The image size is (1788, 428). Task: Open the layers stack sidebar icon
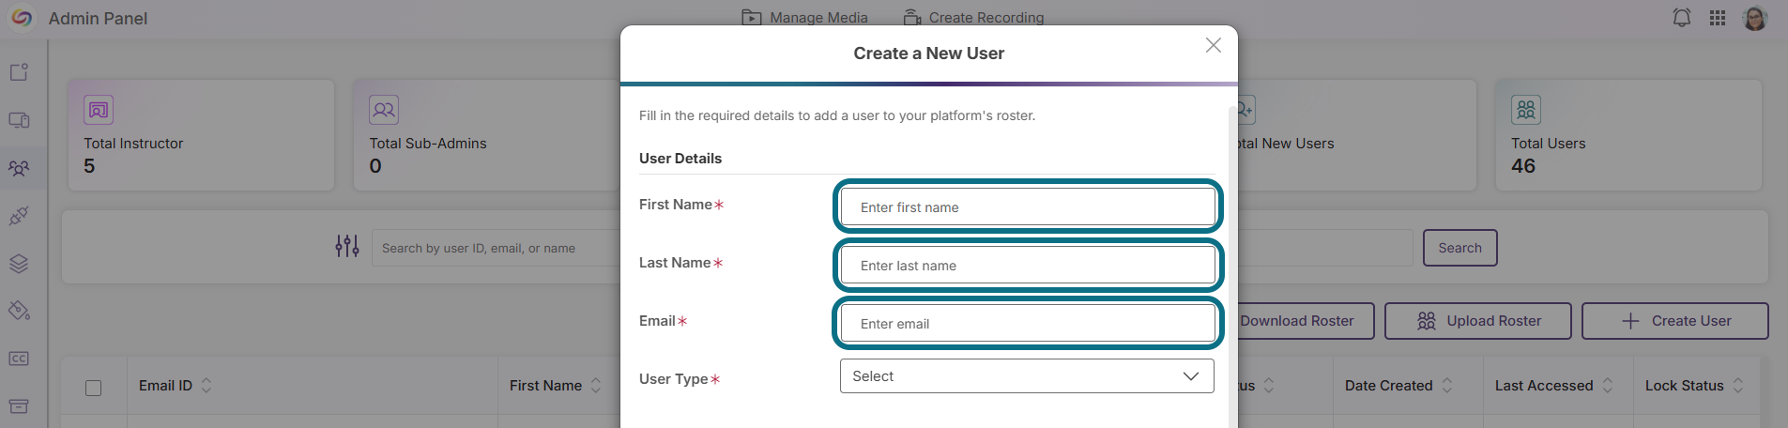20,264
